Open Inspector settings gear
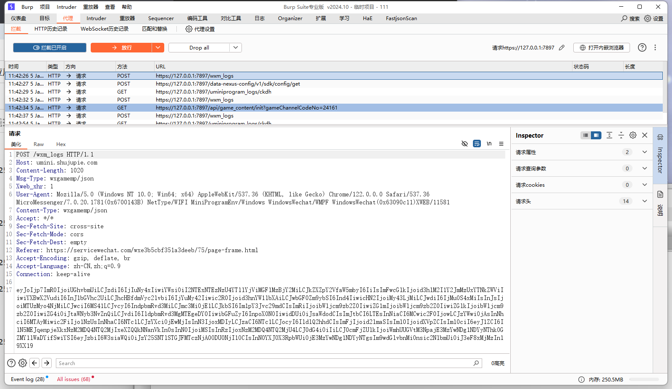 [633, 135]
